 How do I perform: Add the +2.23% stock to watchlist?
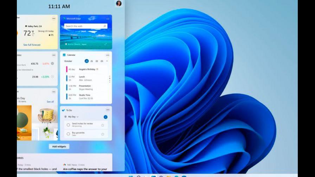(x=52, y=77)
